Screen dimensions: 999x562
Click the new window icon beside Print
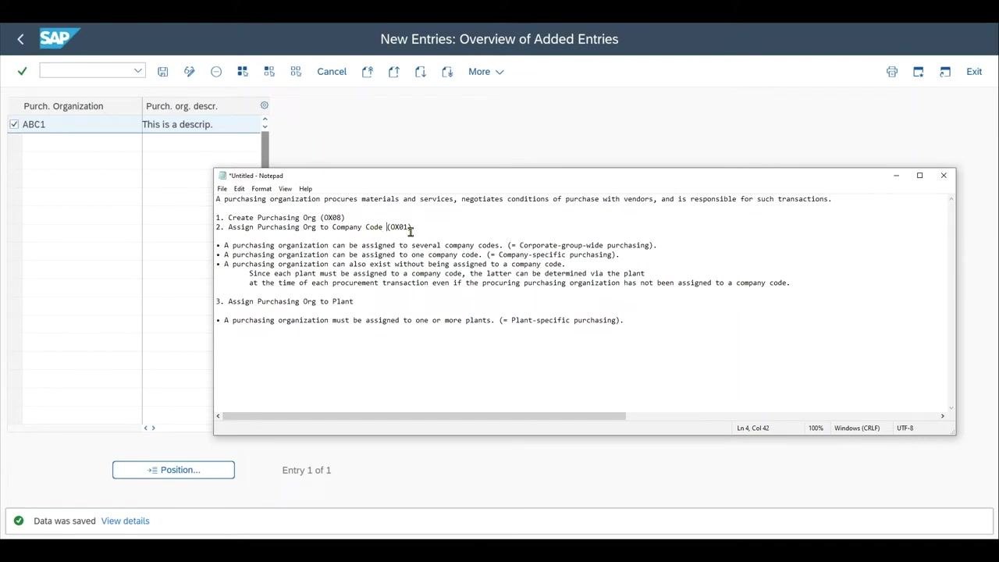pos(919,72)
